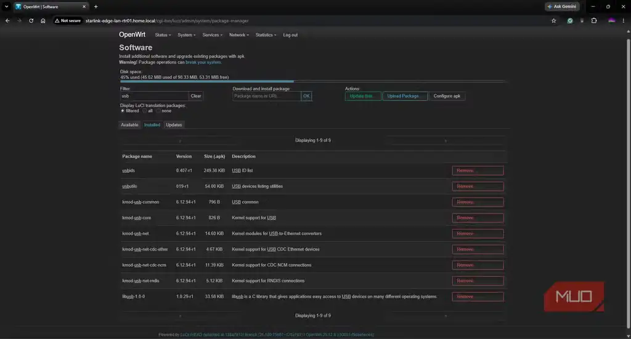The height and width of the screenshot is (339, 631).
Task: Bookmark this page with the star icon
Action: click(x=554, y=20)
